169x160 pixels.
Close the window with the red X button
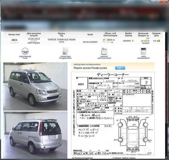tap(164, 2)
